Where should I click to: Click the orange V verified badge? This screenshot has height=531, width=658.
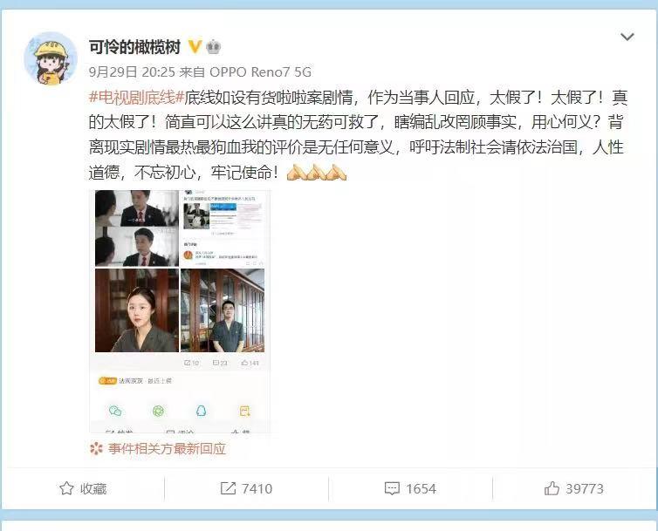[195, 47]
